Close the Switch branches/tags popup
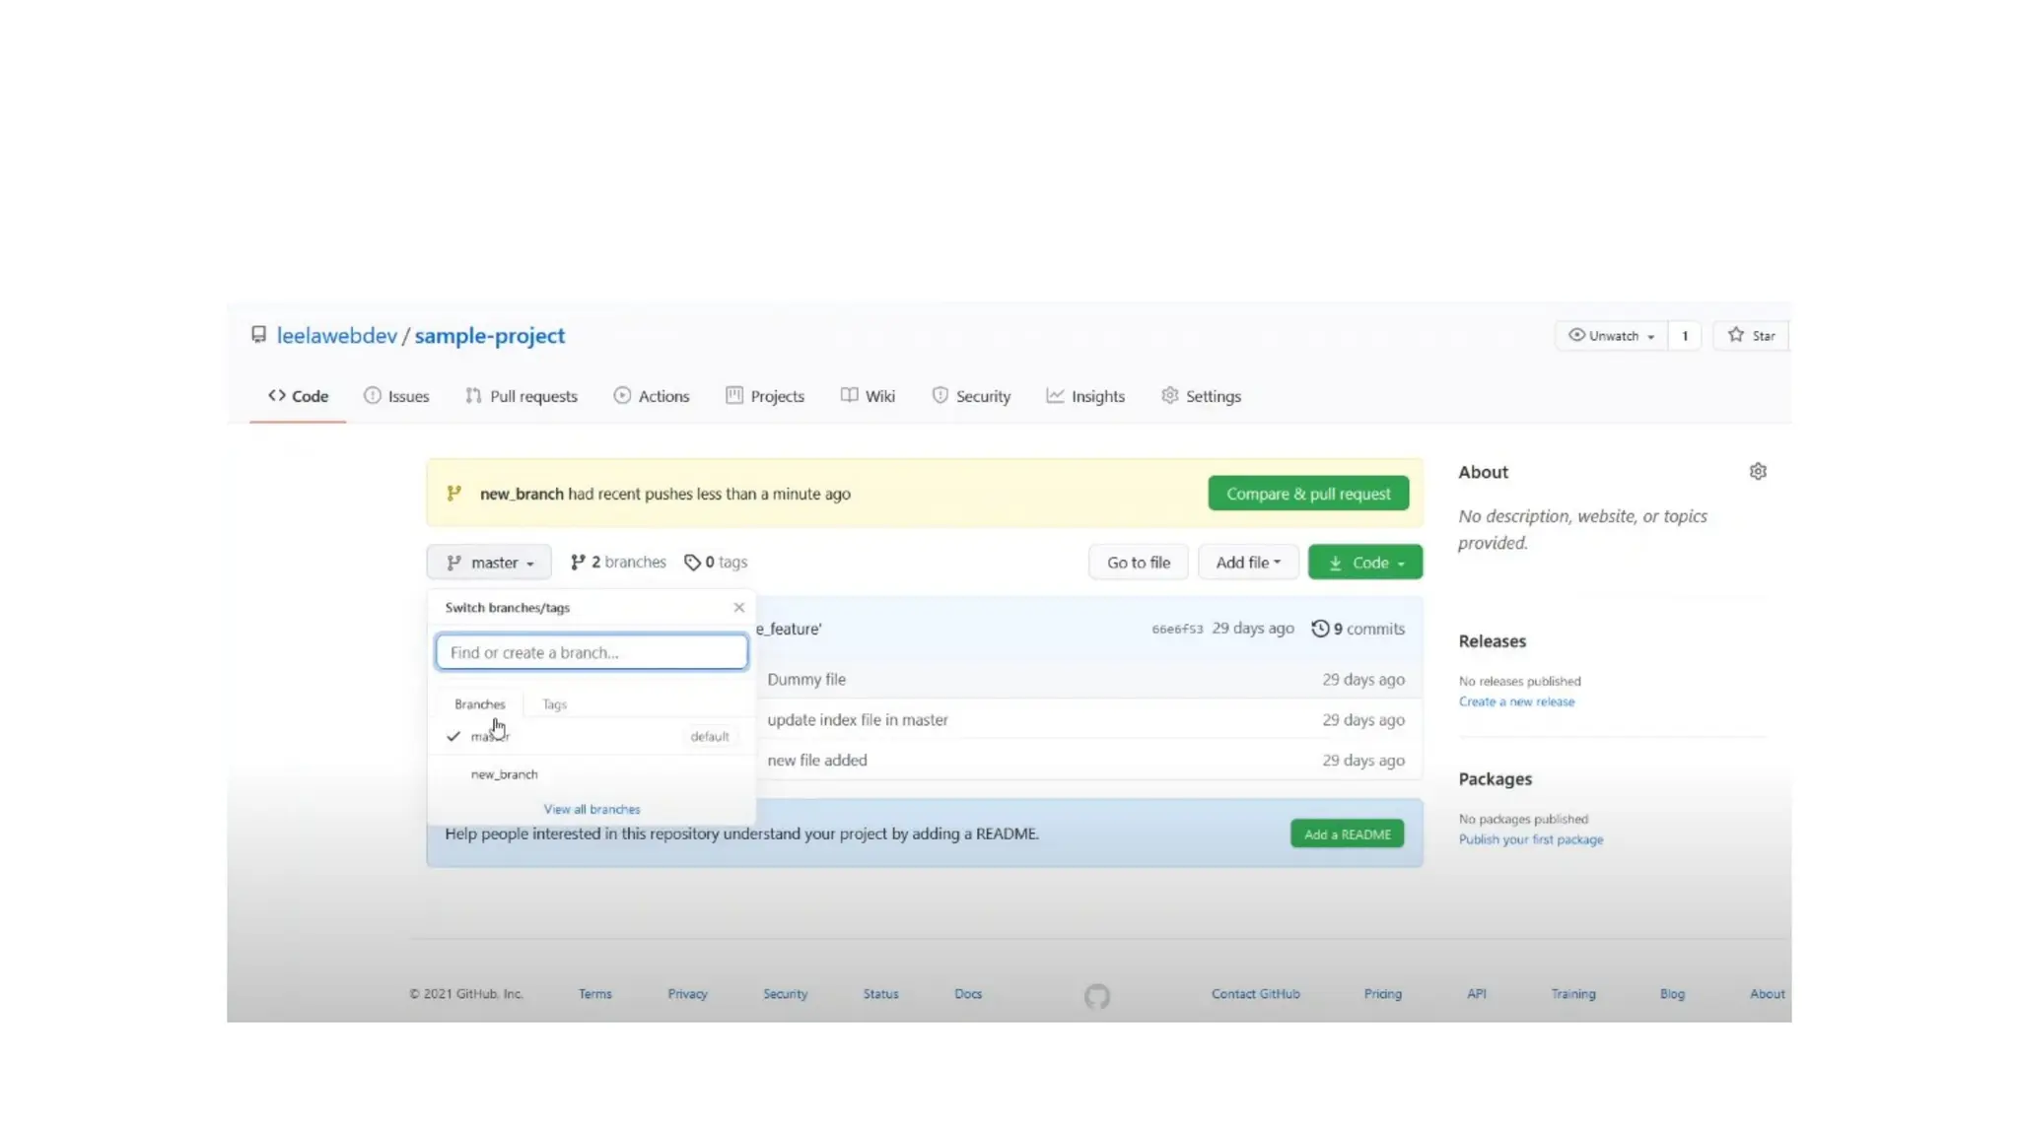The image size is (2019, 1135). pyautogui.click(x=738, y=608)
